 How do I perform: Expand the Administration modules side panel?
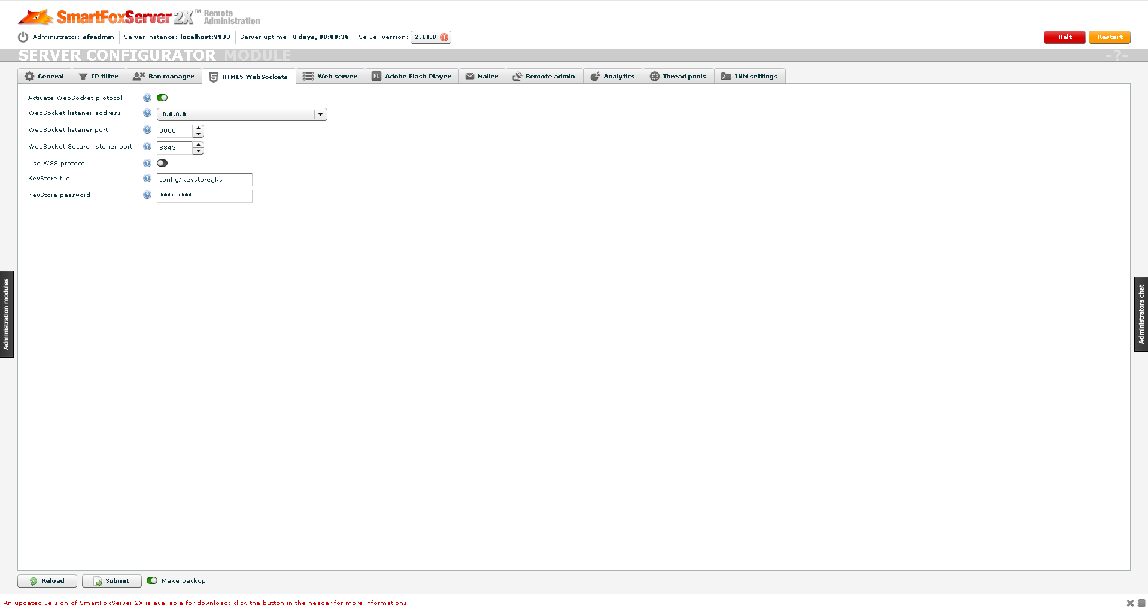click(x=7, y=314)
